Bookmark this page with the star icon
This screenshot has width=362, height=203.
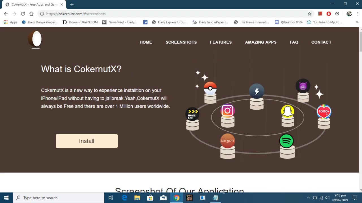tap(309, 14)
